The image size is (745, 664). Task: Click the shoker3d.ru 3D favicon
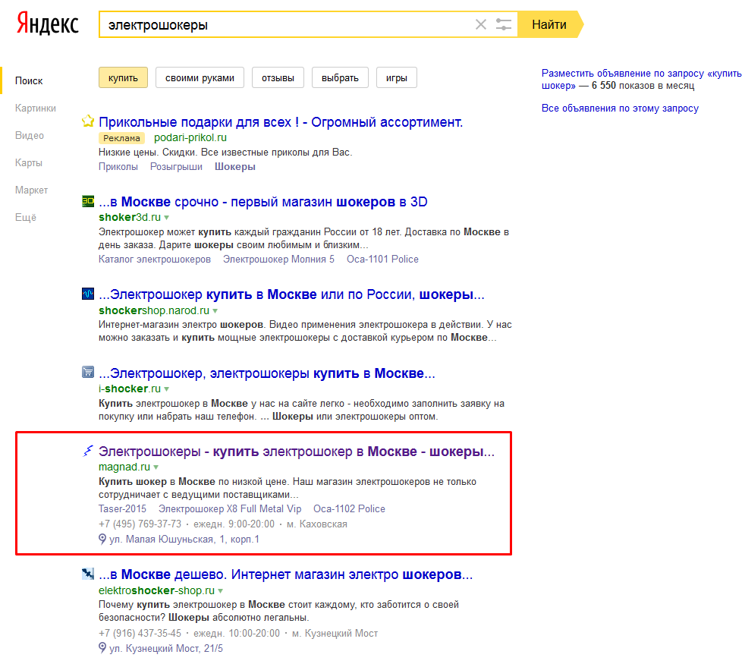click(x=88, y=201)
